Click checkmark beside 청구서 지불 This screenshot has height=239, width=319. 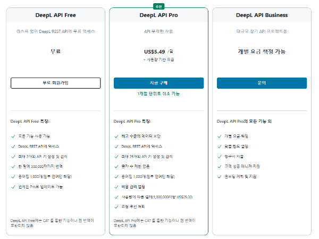[220, 157]
